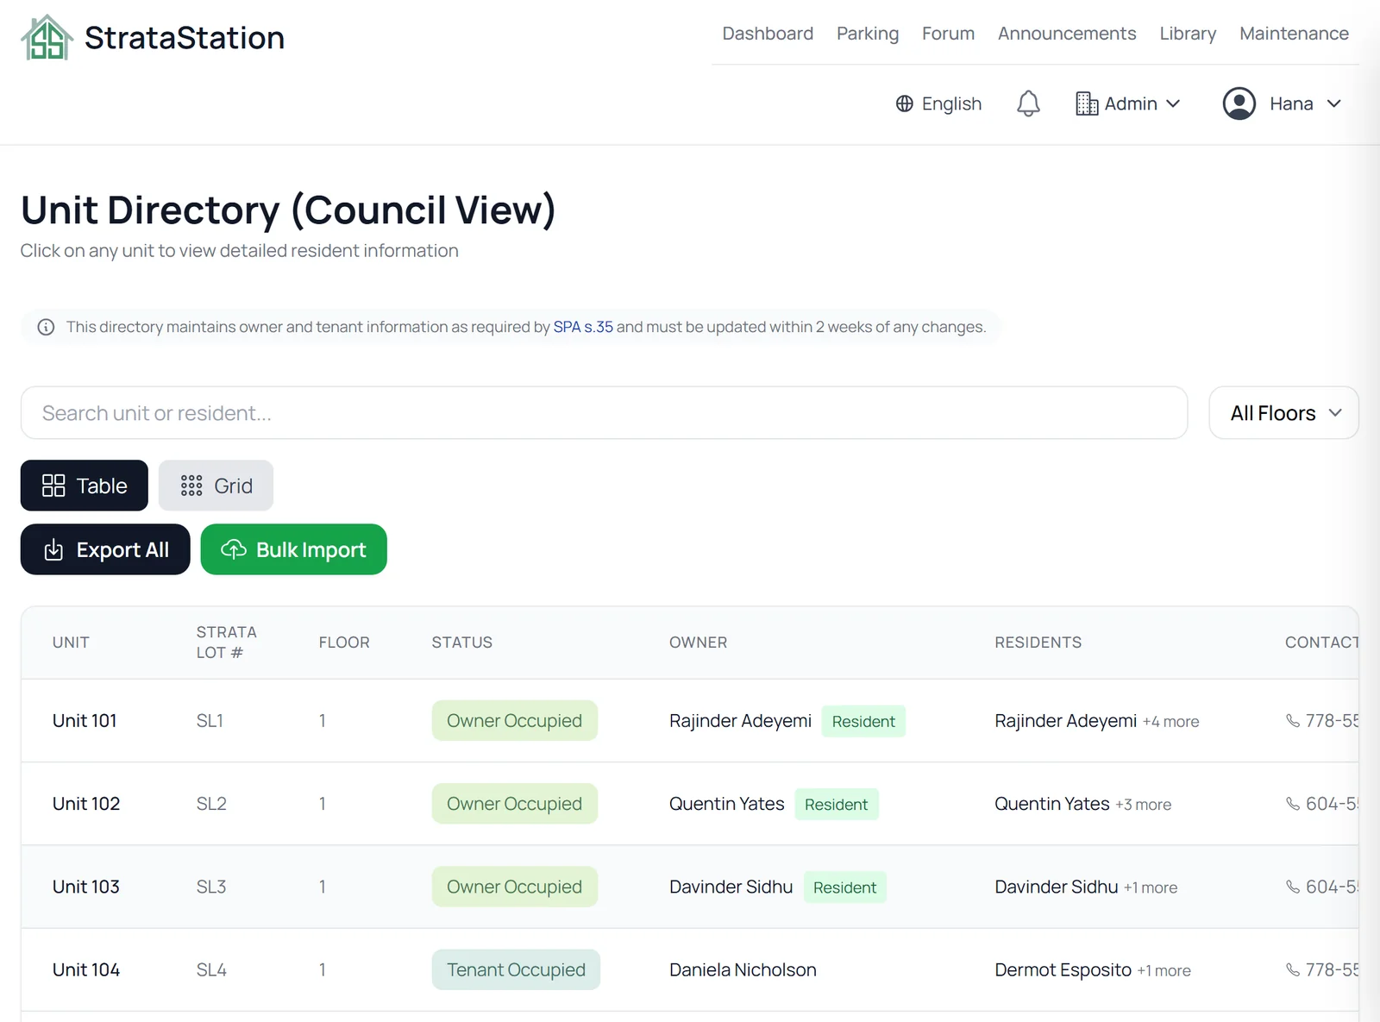Open Unit 101 row

tap(690, 721)
